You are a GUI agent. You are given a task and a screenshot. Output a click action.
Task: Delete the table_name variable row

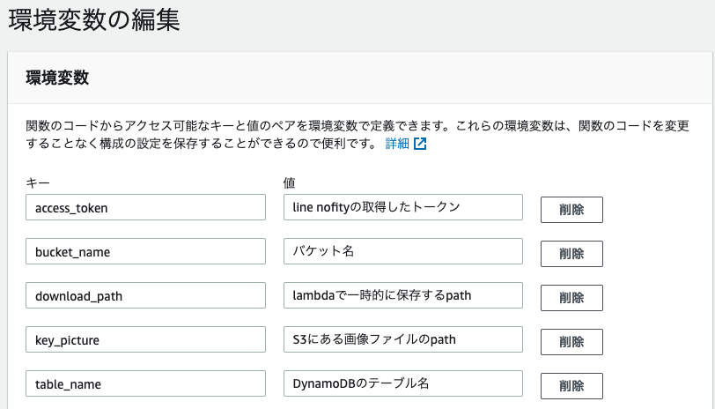571,386
